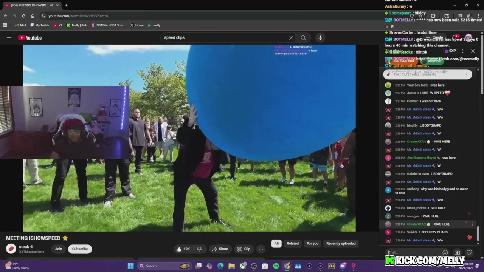
Task: Like the video with thumbs up
Action: (183, 249)
